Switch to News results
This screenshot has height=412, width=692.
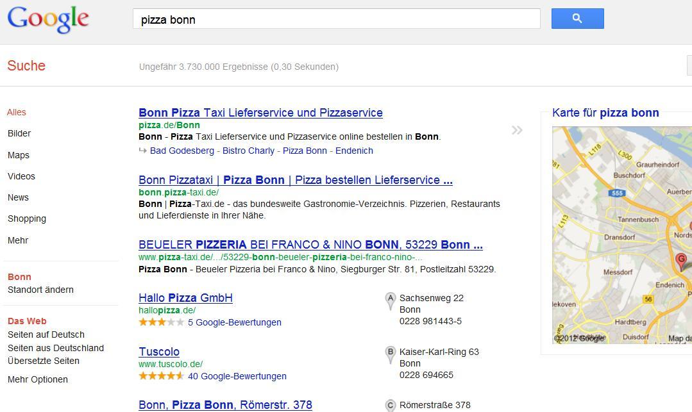pos(18,197)
